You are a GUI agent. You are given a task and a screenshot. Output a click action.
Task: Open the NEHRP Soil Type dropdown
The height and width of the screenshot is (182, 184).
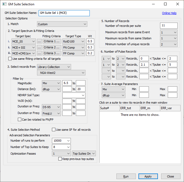74,95
